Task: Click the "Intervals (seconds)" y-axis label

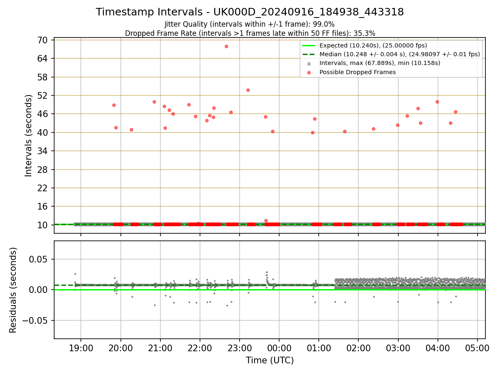Action: (28, 135)
